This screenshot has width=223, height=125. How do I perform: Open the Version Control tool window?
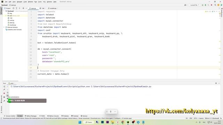pyautogui.click(x=9, y=116)
